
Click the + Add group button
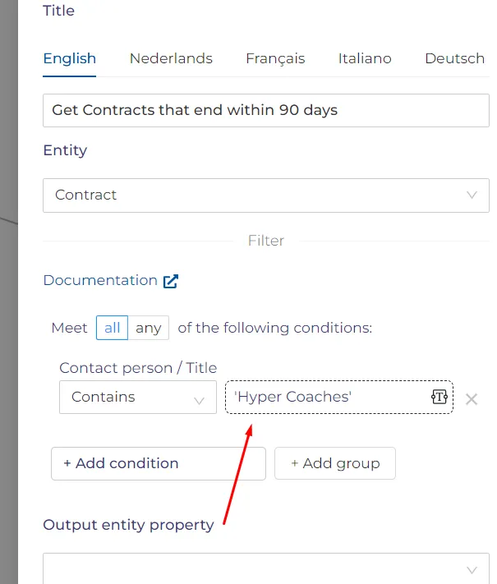pos(335,463)
